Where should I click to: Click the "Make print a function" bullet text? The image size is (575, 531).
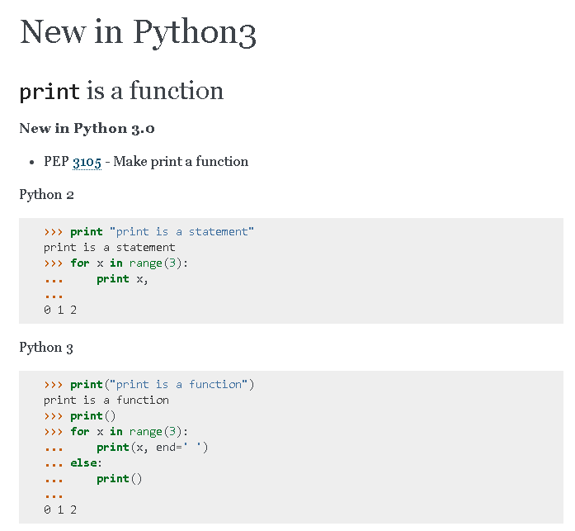pos(180,162)
